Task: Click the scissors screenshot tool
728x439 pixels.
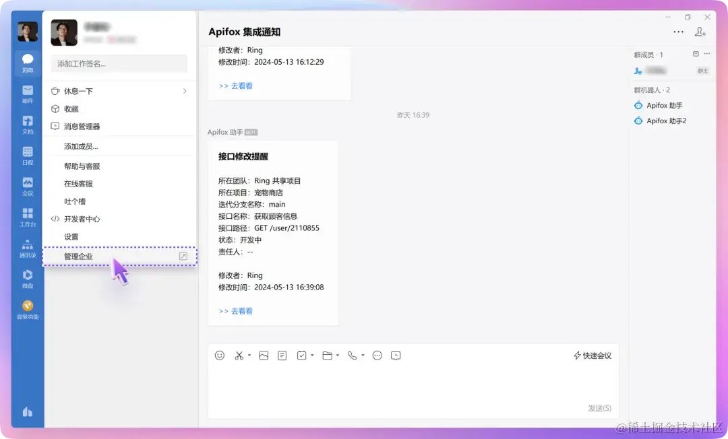Action: pos(239,356)
